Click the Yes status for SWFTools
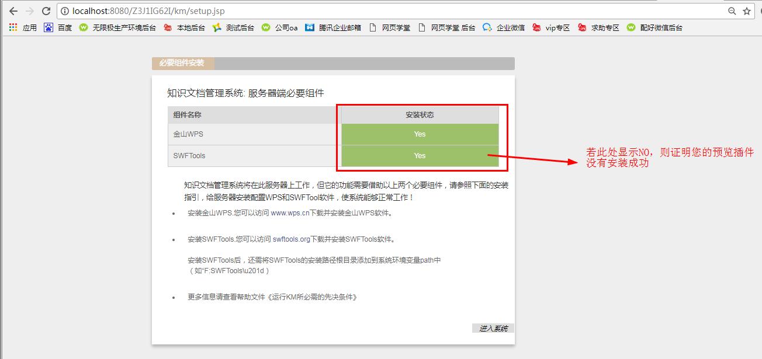This screenshot has width=762, height=359. click(420, 156)
